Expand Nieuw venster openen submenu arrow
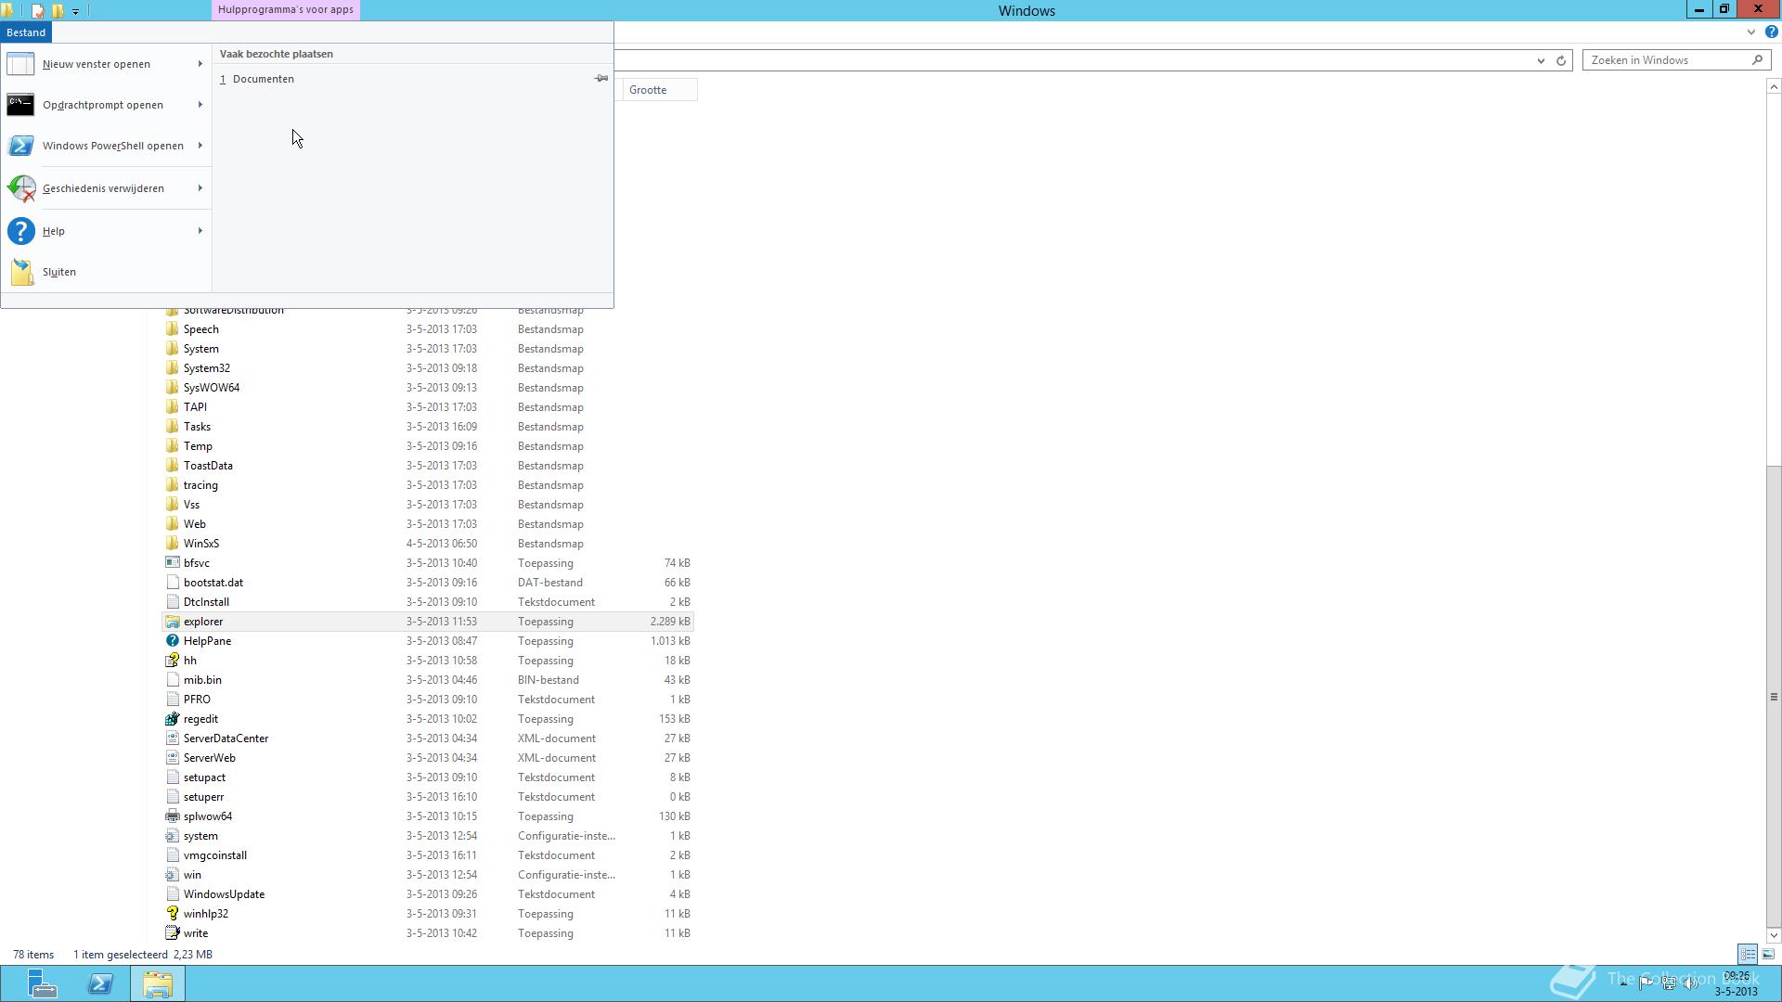 [200, 64]
